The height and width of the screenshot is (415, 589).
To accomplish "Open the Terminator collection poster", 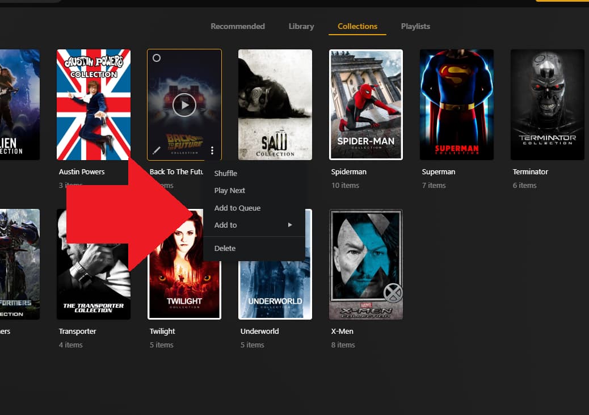I will 548,105.
